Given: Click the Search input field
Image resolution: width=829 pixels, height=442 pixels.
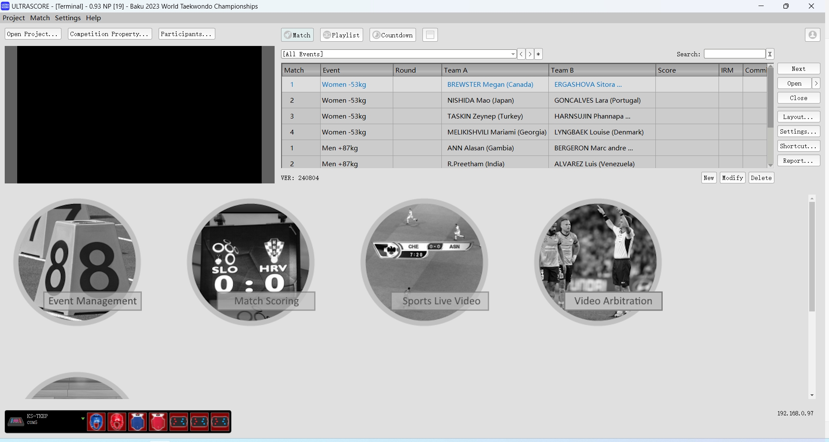Looking at the screenshot, I should 734,54.
